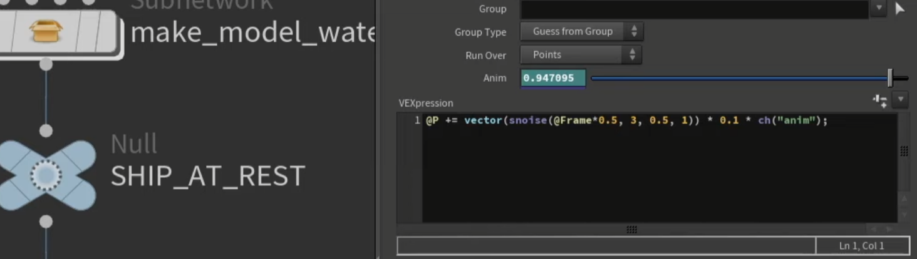Image resolution: width=917 pixels, height=259 pixels.
Task: Click the VEXpression code line
Action: [x=627, y=120]
